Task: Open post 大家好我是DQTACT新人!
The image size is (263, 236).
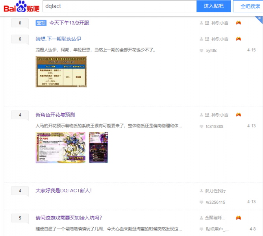Action: (63, 191)
